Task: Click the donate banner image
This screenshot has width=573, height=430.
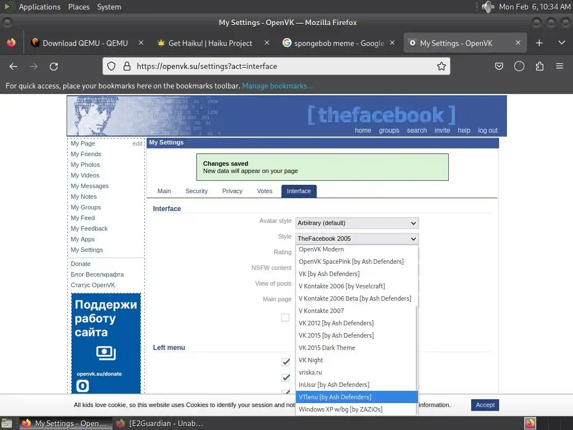Action: coord(106,343)
